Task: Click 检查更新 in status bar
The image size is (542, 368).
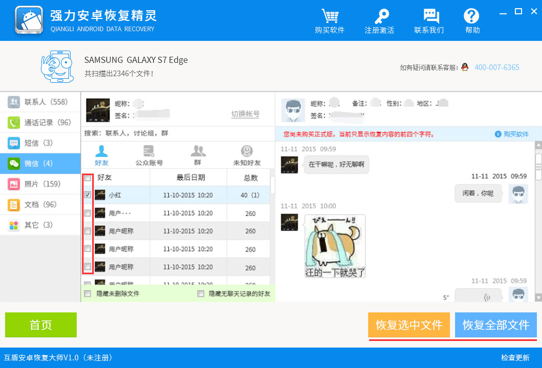Action: [x=515, y=358]
